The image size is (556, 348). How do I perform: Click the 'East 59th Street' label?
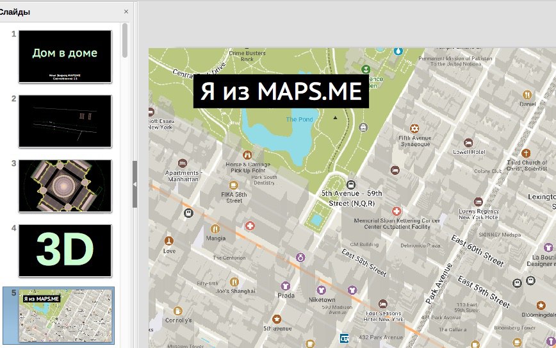click(484, 292)
